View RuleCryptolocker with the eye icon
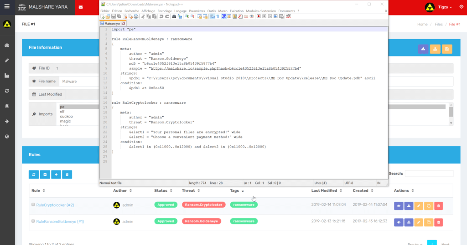 [399, 205]
